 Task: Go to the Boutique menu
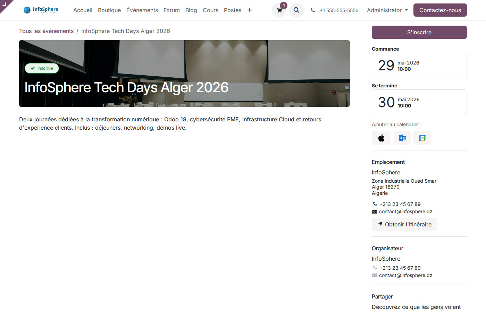[x=109, y=10]
